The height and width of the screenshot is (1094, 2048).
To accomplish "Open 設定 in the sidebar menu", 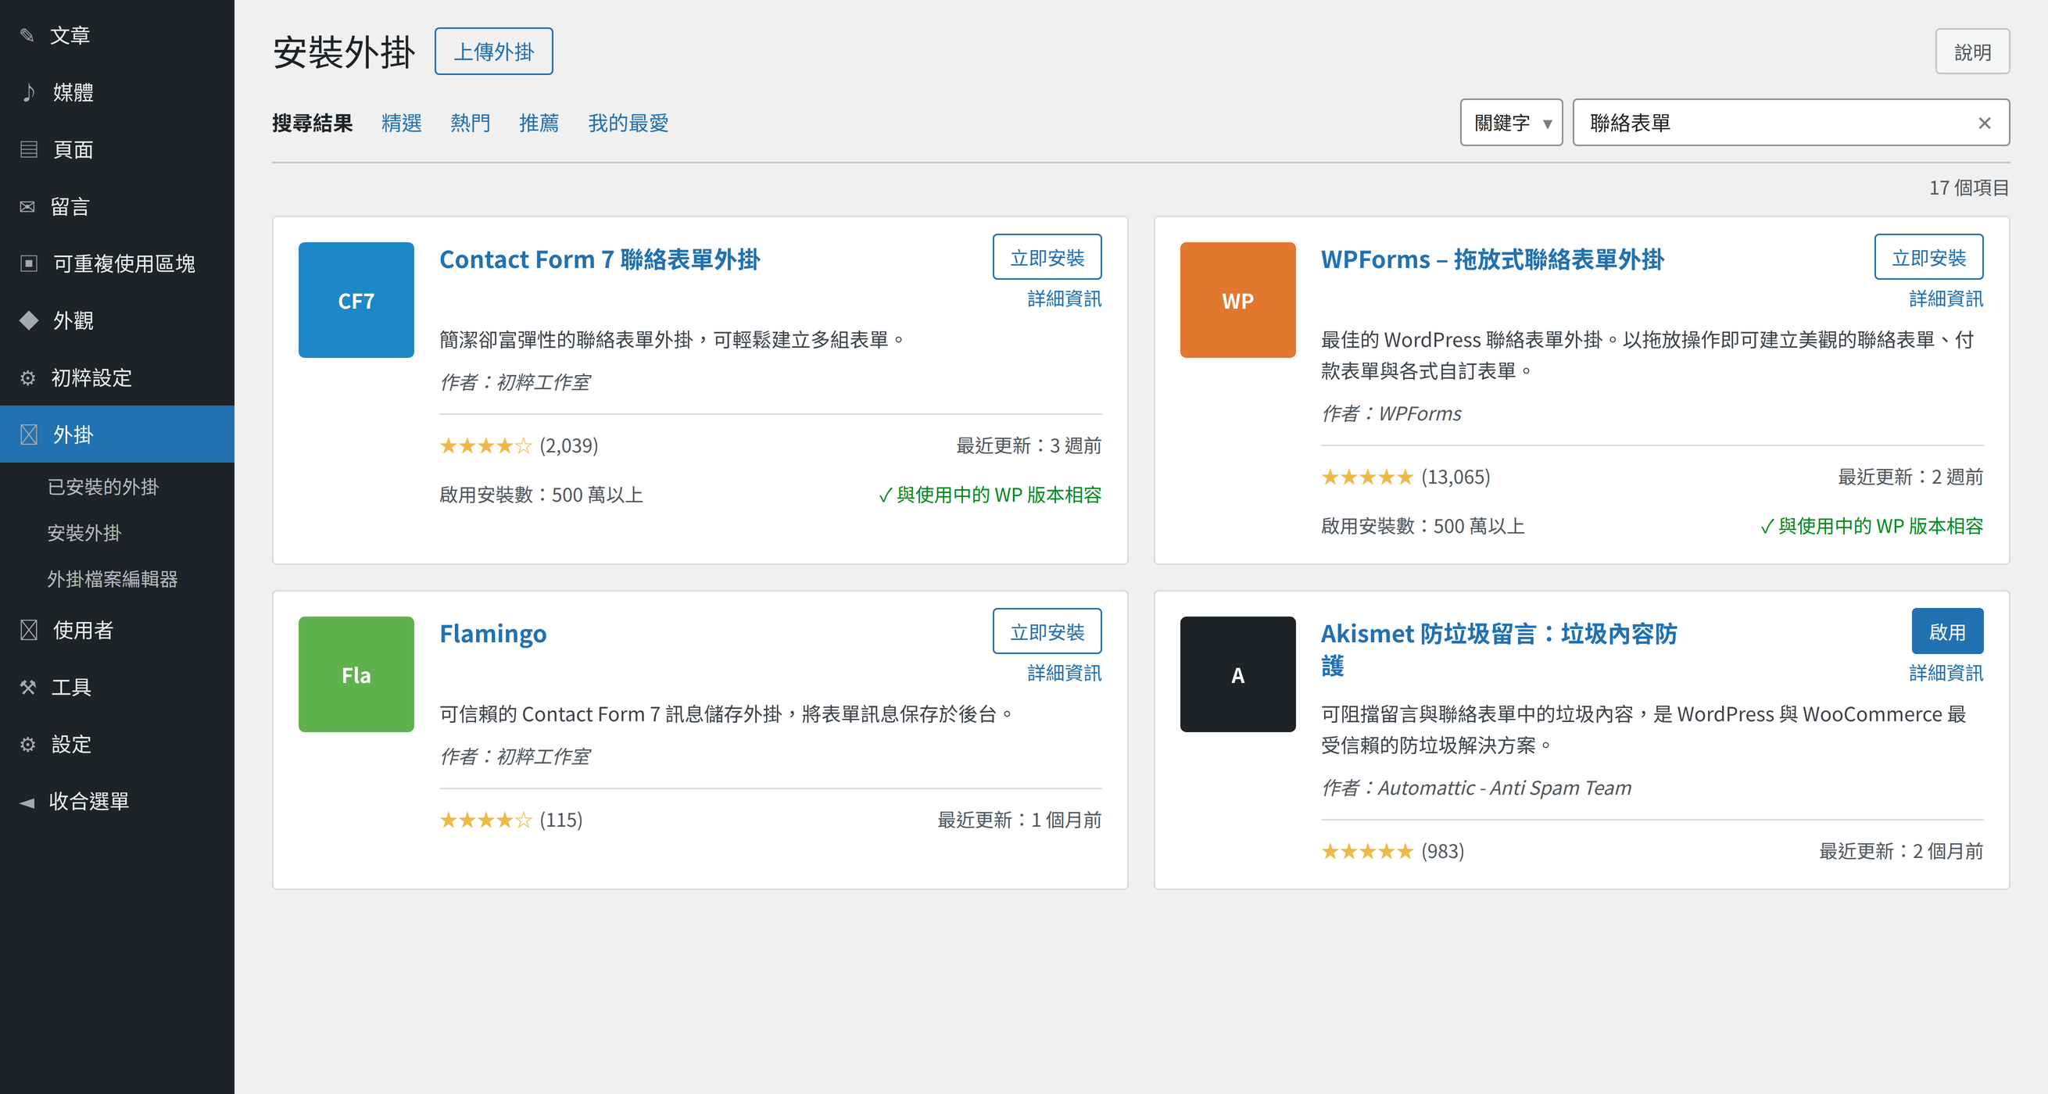I will [117, 744].
